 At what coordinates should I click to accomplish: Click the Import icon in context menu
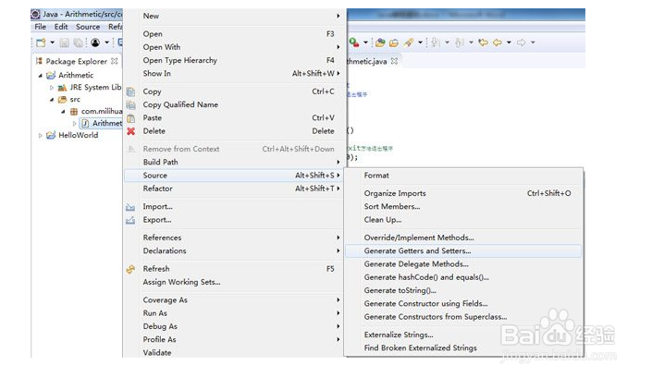[x=130, y=207]
